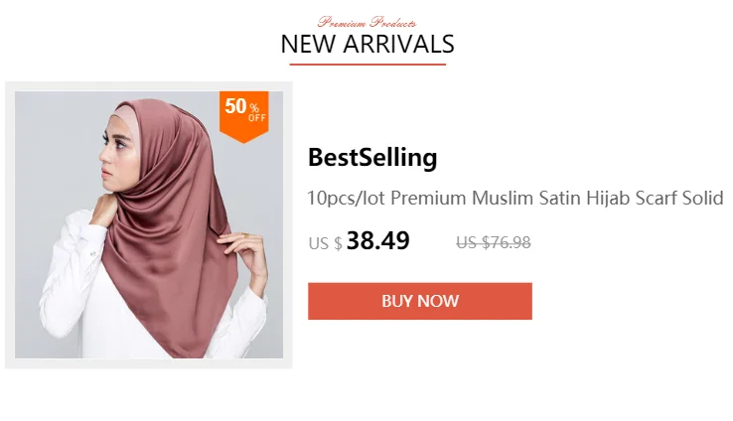The image size is (733, 421).
Task: Click the orange 50% OFF discount badge
Action: coord(243,116)
